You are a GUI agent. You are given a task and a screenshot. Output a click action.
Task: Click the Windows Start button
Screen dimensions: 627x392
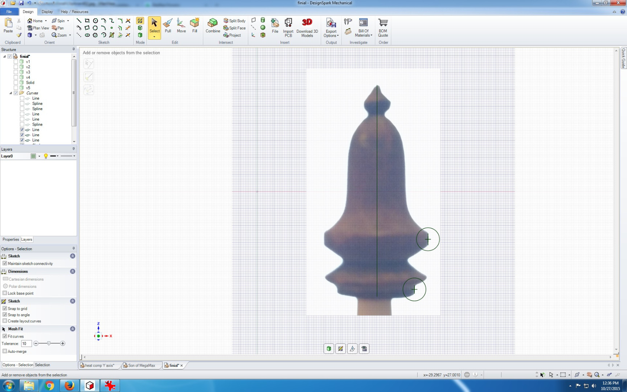(x=9, y=385)
